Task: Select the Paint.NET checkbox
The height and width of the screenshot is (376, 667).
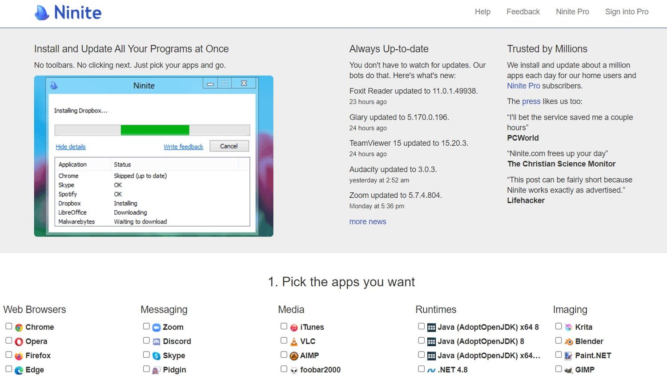Action: [x=559, y=355]
